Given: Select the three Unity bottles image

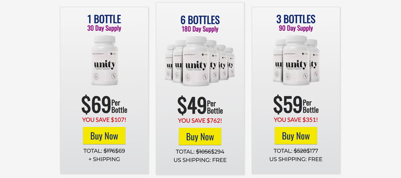Looking at the screenshot, I should (x=296, y=60).
